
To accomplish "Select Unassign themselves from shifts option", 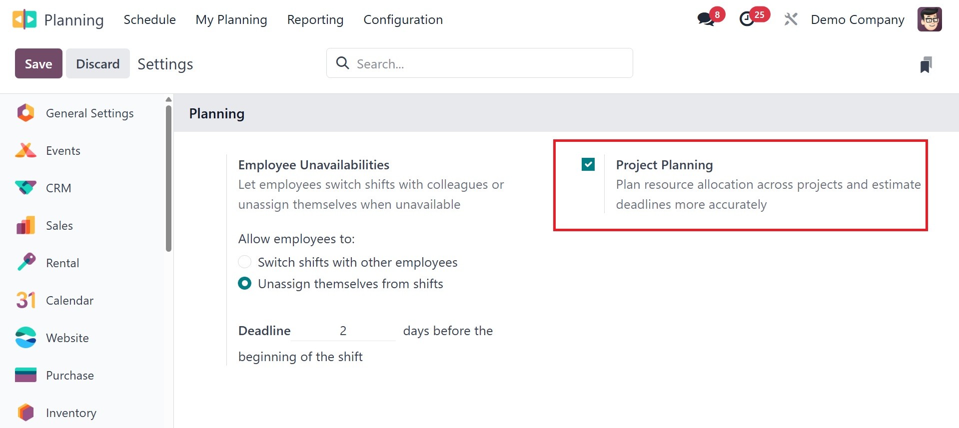I will point(244,284).
